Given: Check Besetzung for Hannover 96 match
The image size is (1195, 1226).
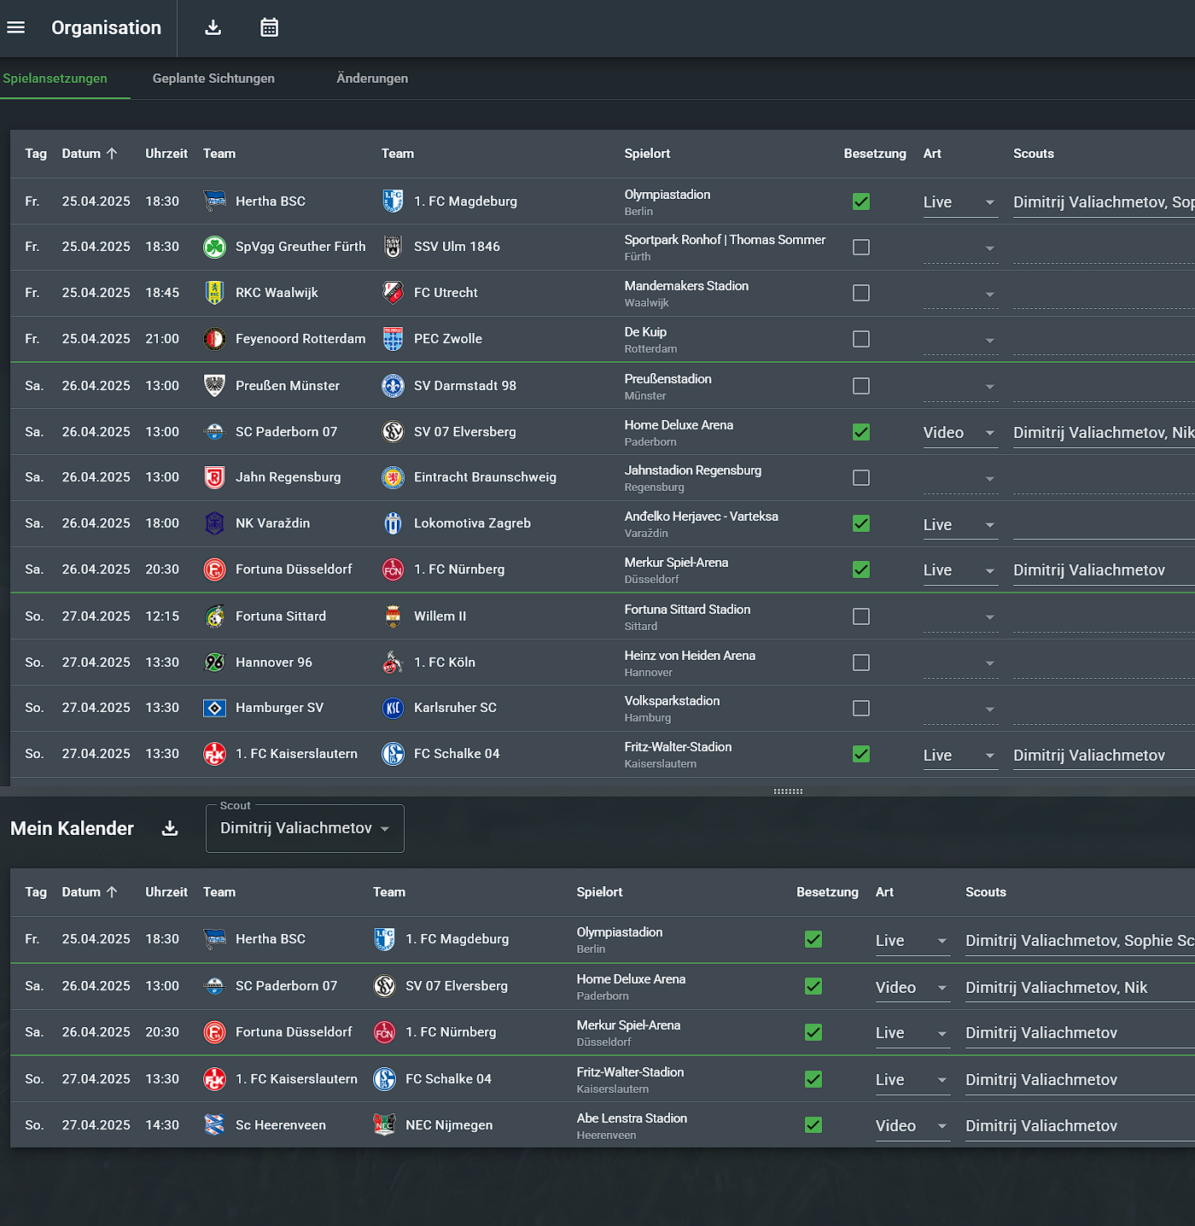Looking at the screenshot, I should click(x=861, y=663).
